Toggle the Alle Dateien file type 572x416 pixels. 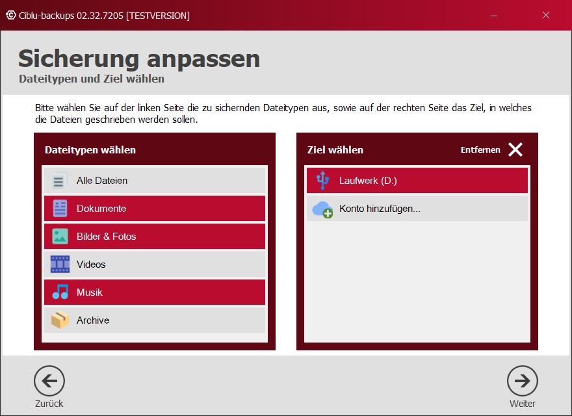click(155, 180)
